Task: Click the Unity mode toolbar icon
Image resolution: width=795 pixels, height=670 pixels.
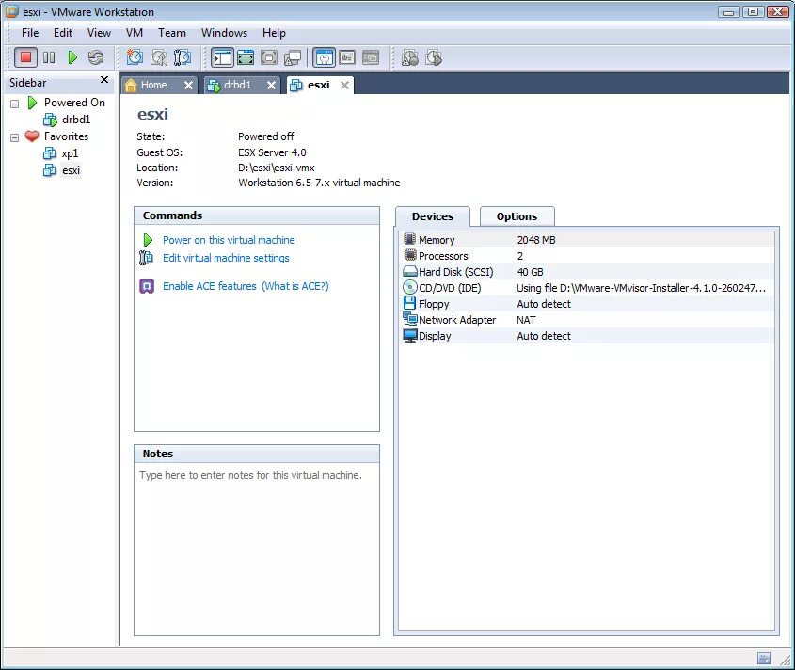Action: (293, 57)
